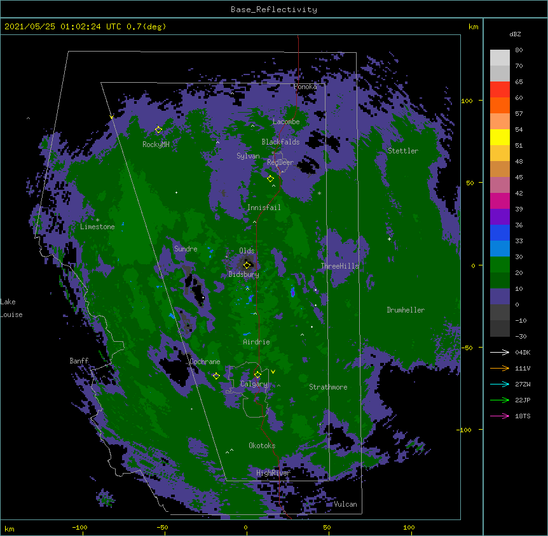Select the slate purple 10–0 dBZ swatch

pyautogui.click(x=500, y=297)
